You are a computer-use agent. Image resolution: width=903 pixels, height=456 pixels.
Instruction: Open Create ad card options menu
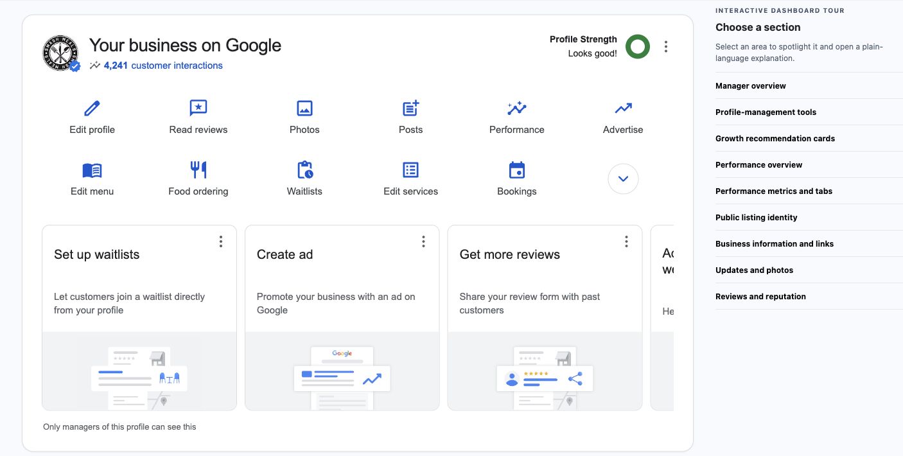pos(424,241)
